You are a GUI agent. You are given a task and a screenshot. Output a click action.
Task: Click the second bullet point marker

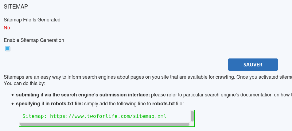[x=13, y=104]
